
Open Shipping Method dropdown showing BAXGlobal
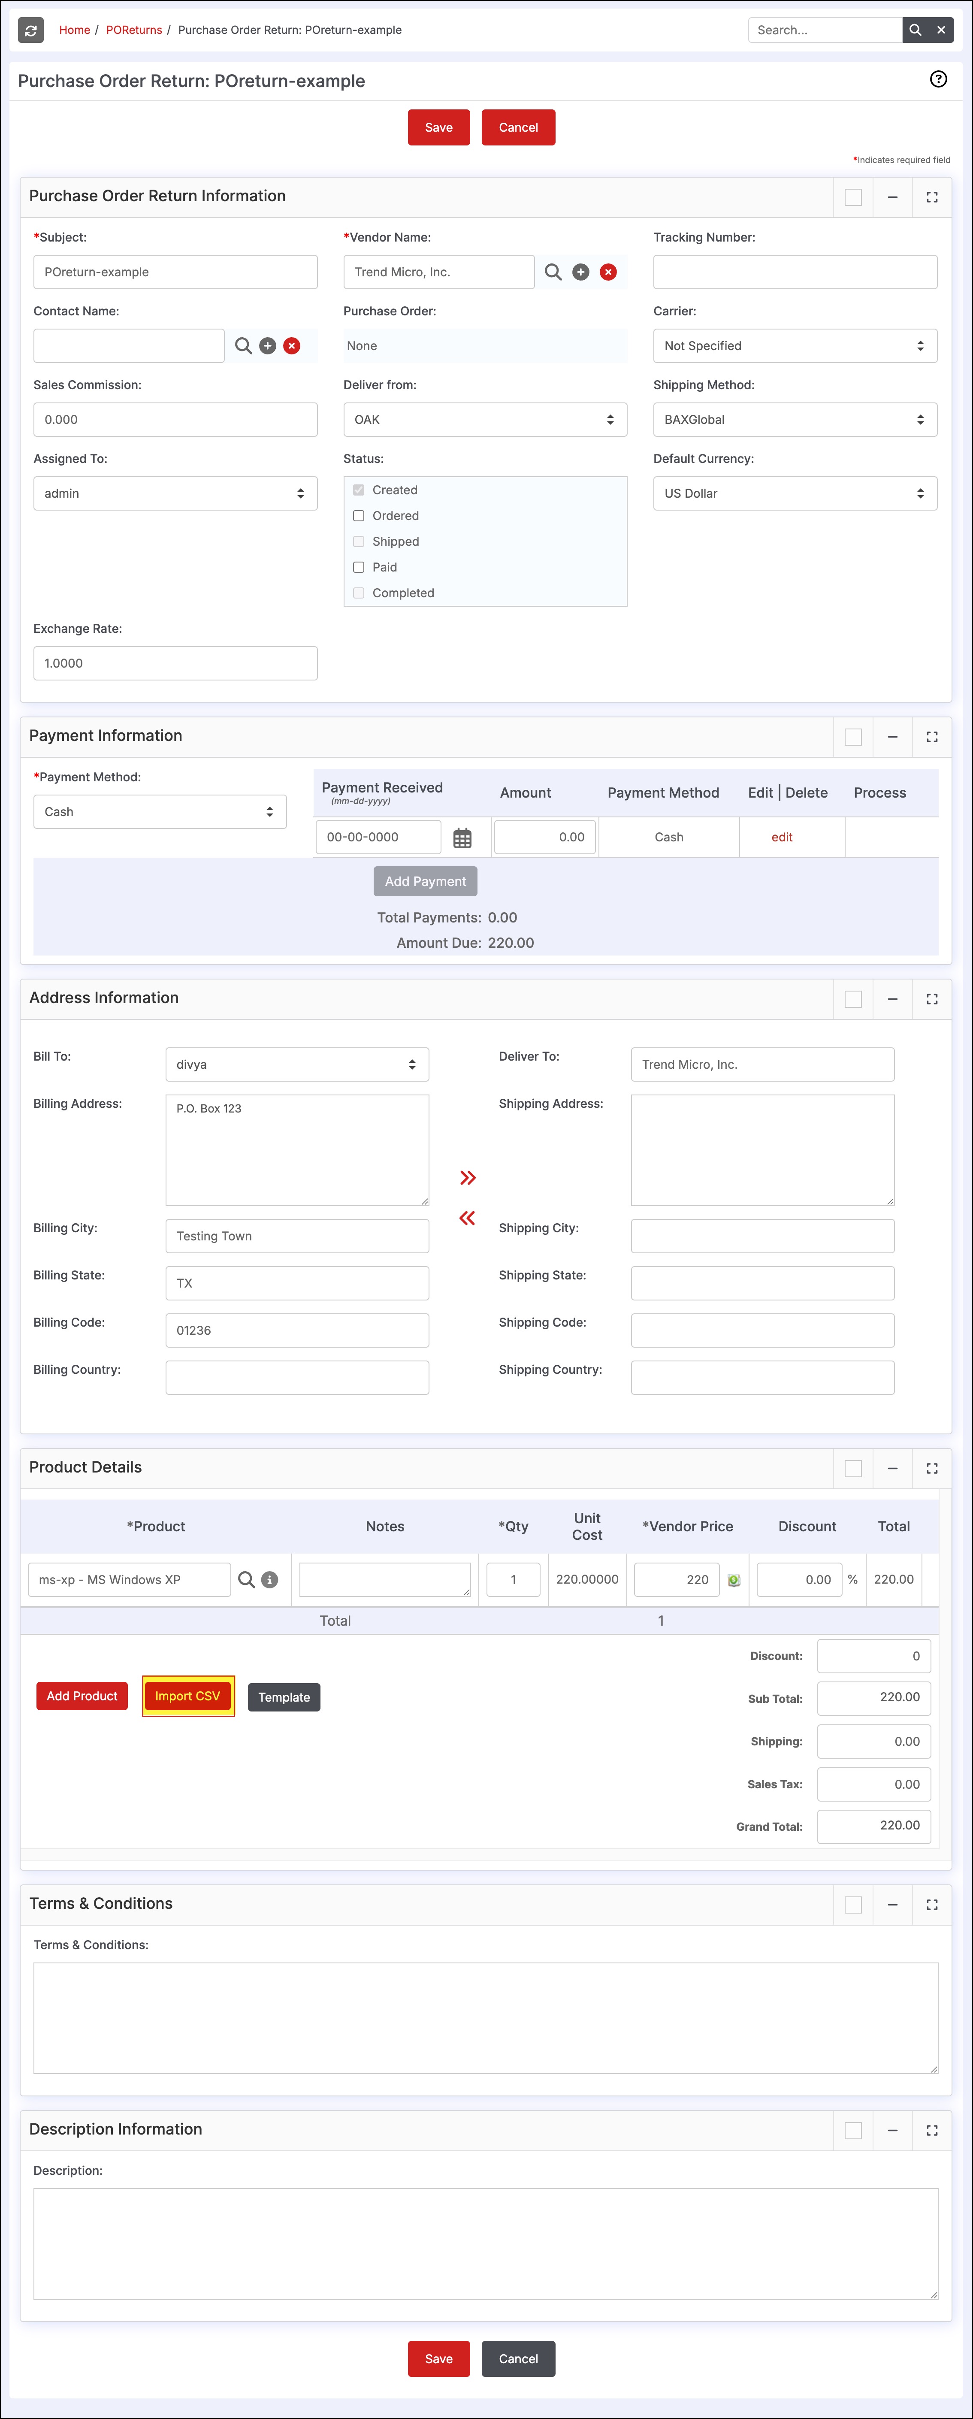[795, 420]
